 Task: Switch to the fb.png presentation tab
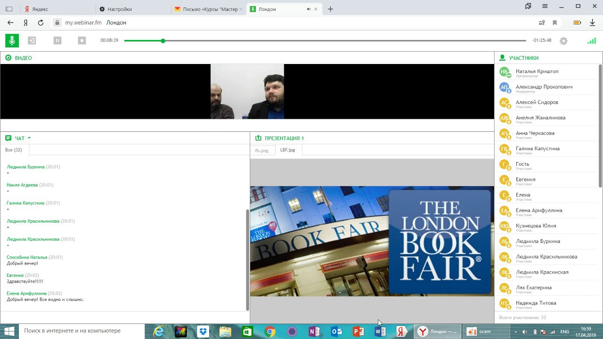coord(261,150)
